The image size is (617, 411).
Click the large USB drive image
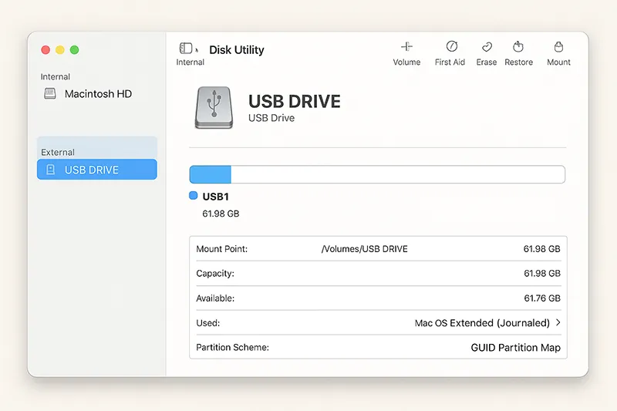click(214, 107)
